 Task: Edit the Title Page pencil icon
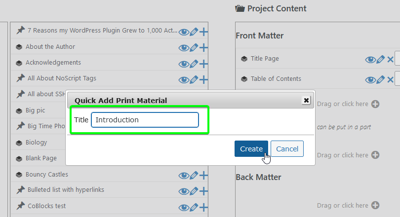point(380,60)
